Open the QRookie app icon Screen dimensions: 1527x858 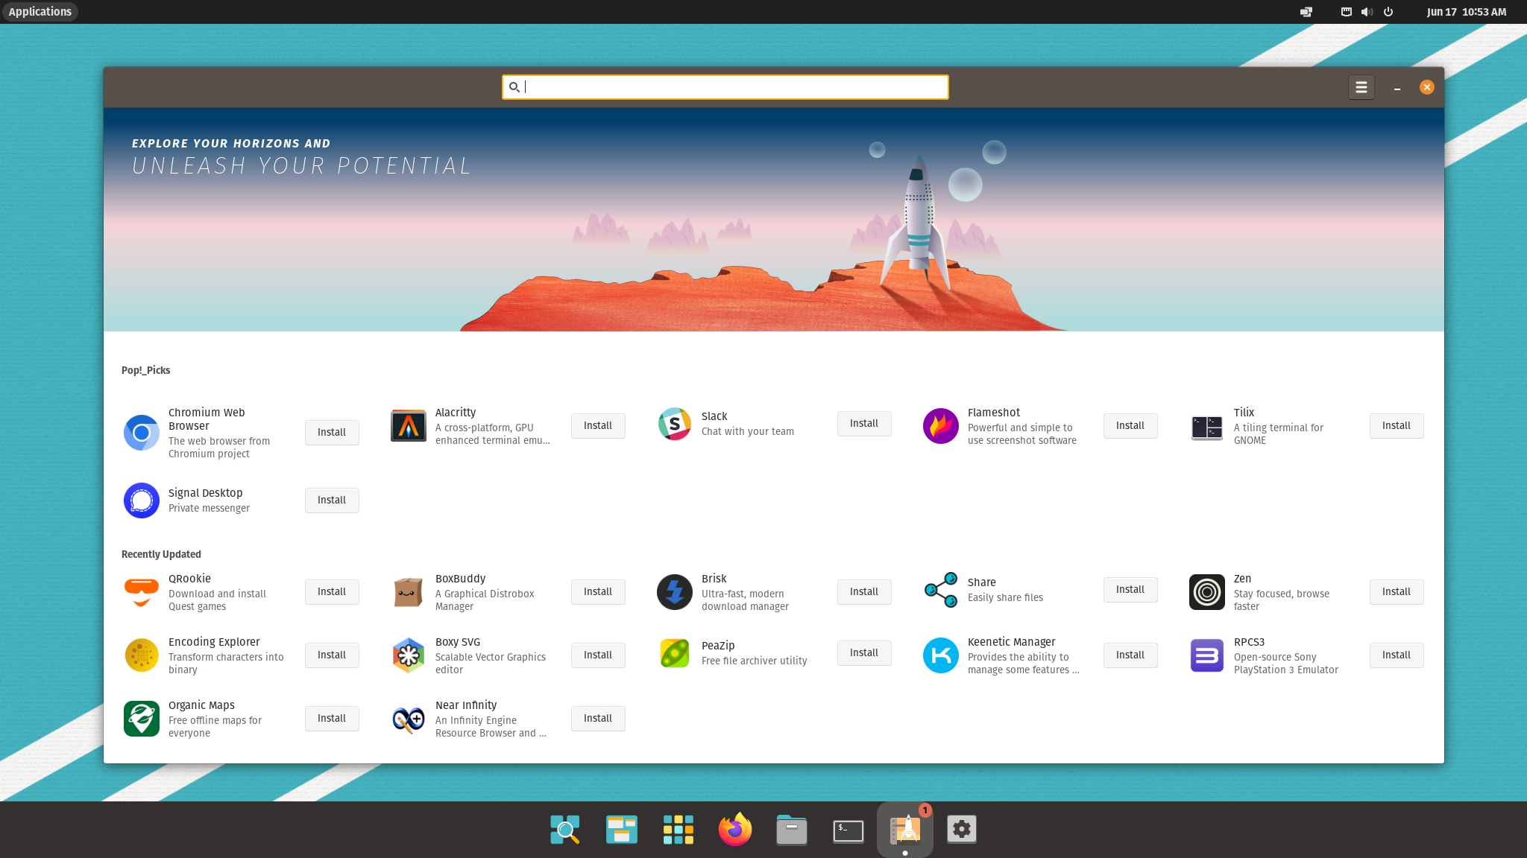pos(142,592)
